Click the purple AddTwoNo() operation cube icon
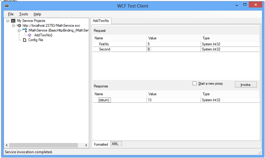Viewport: 265px width, 158px height. (x=29, y=35)
